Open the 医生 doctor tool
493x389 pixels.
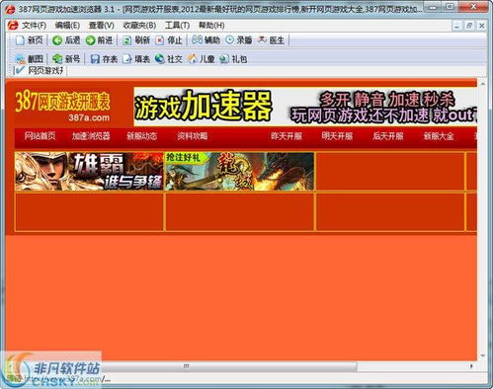coord(271,40)
